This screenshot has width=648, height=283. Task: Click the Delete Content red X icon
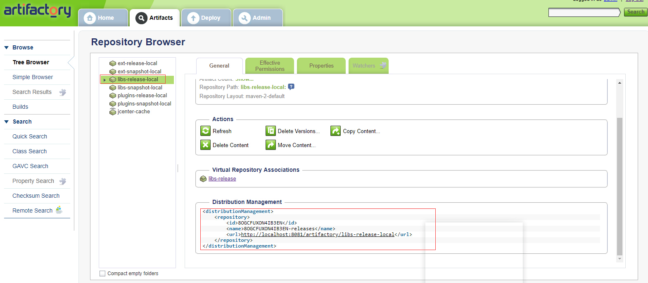(x=205, y=145)
